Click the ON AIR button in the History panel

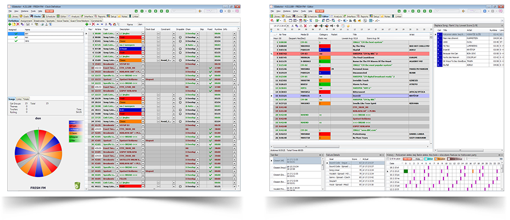click(407, 159)
